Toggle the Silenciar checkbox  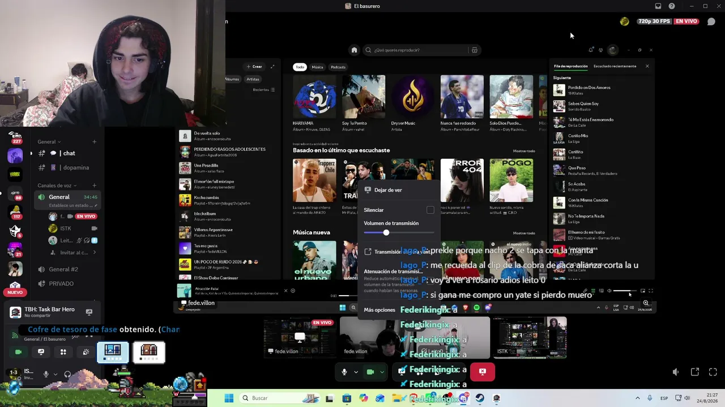tap(430, 210)
